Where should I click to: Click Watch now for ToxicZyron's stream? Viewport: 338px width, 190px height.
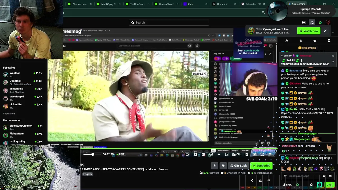309,31
